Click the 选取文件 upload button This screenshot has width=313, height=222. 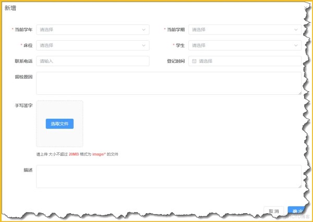(59, 124)
